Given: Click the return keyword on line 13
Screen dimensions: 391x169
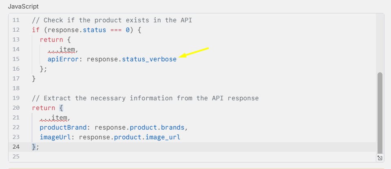Looking at the screenshot, I should coord(51,40).
